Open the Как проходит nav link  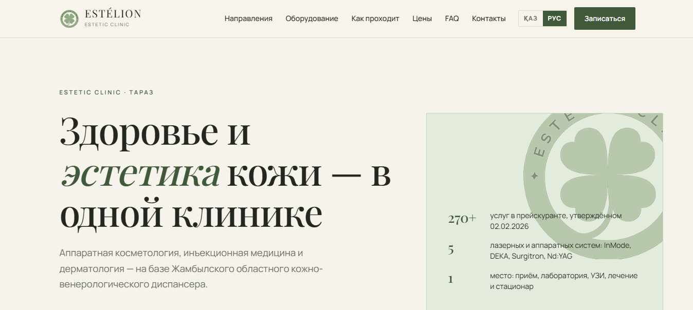(x=375, y=18)
